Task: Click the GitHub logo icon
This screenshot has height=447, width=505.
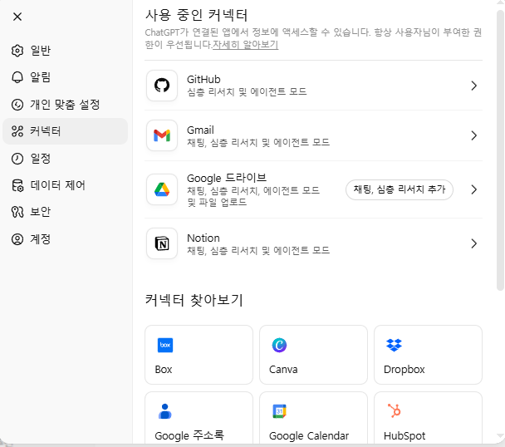Action: coord(162,86)
